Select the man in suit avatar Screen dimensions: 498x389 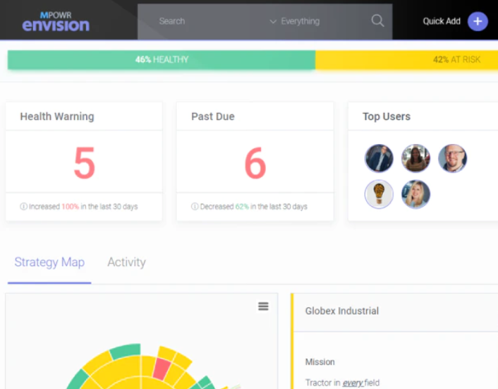379,158
